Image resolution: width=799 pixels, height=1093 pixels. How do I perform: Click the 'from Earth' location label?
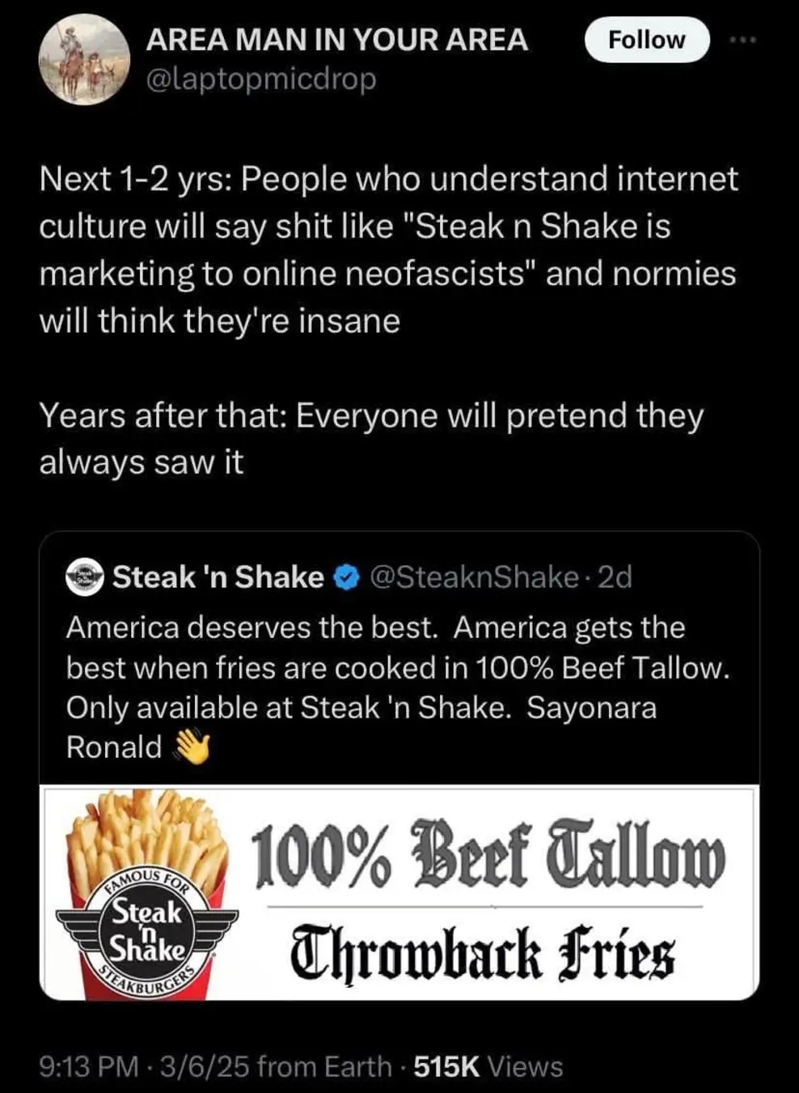pos(324,1067)
